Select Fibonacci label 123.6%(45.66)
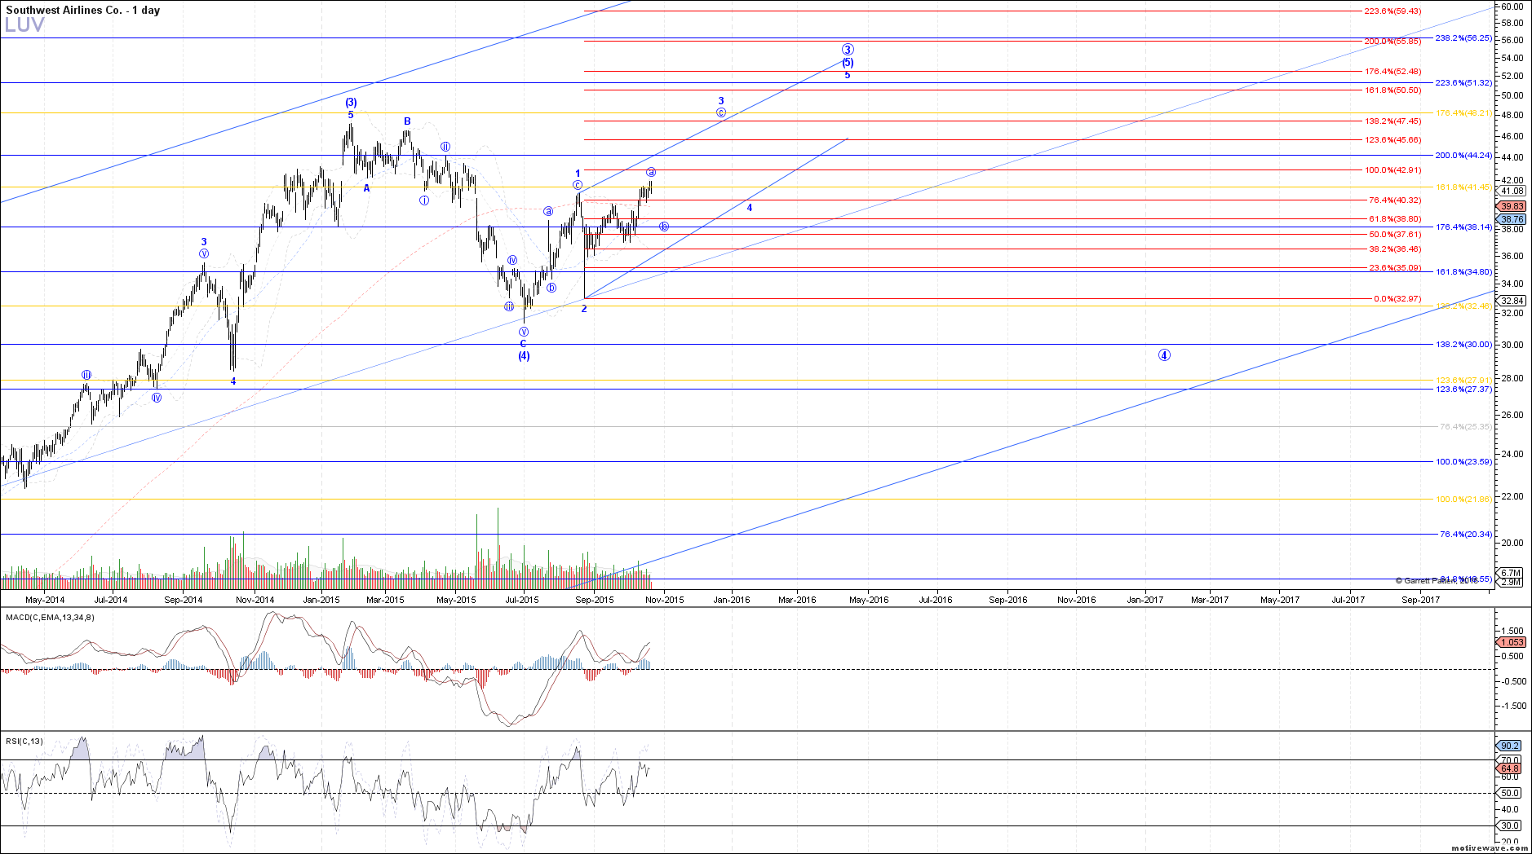Viewport: 1532px width, 854px height. [x=1393, y=140]
